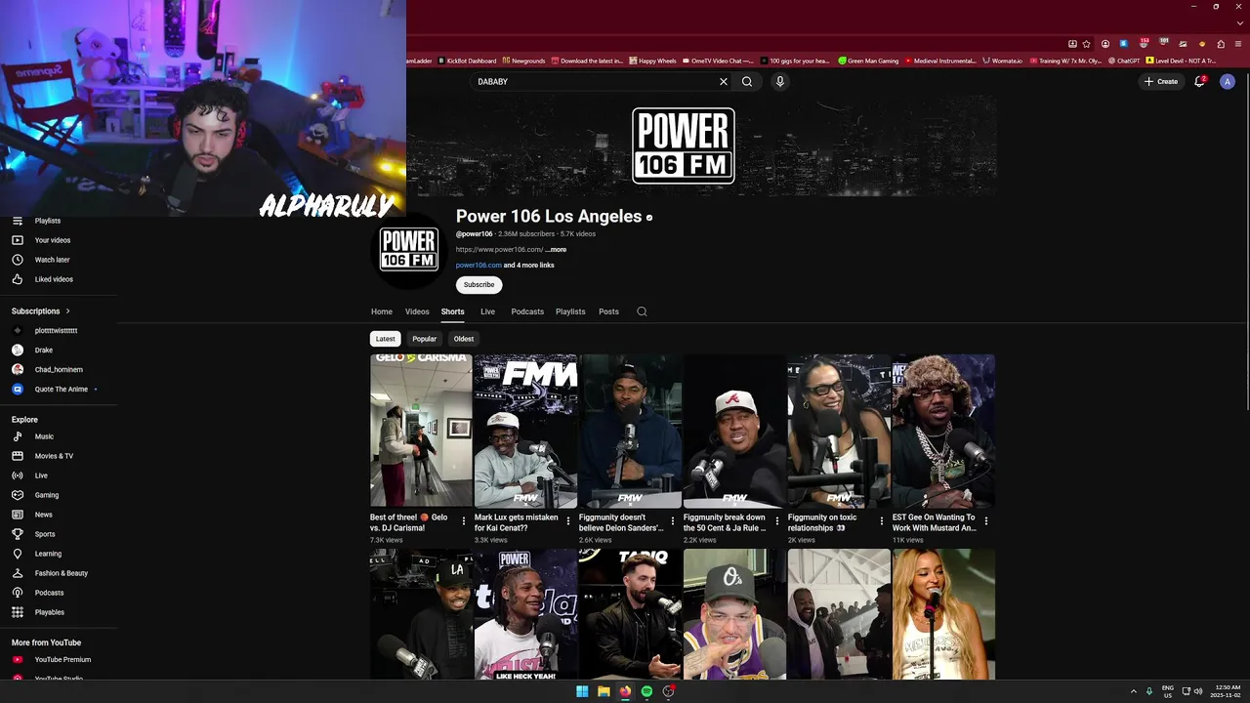Viewport: 1250px width, 703px height.
Task: Open the browser extensions puzzle icon
Action: [x=1221, y=44]
